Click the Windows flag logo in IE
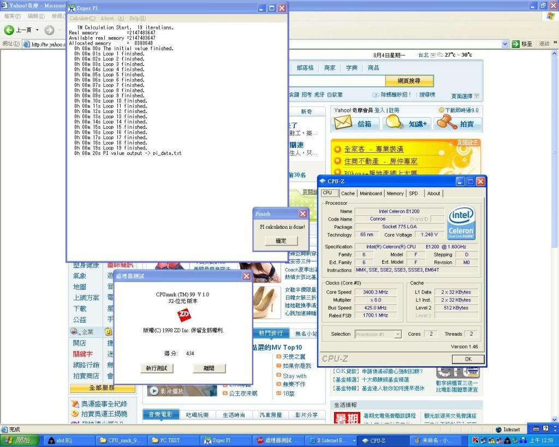This screenshot has width=559, height=447. tap(551, 16)
